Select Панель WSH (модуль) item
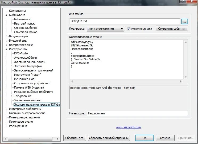 tap(29, 87)
